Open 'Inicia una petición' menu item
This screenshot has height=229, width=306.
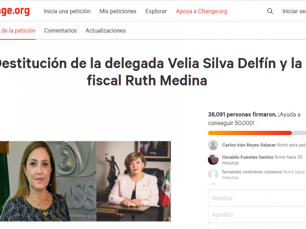[x=67, y=11]
